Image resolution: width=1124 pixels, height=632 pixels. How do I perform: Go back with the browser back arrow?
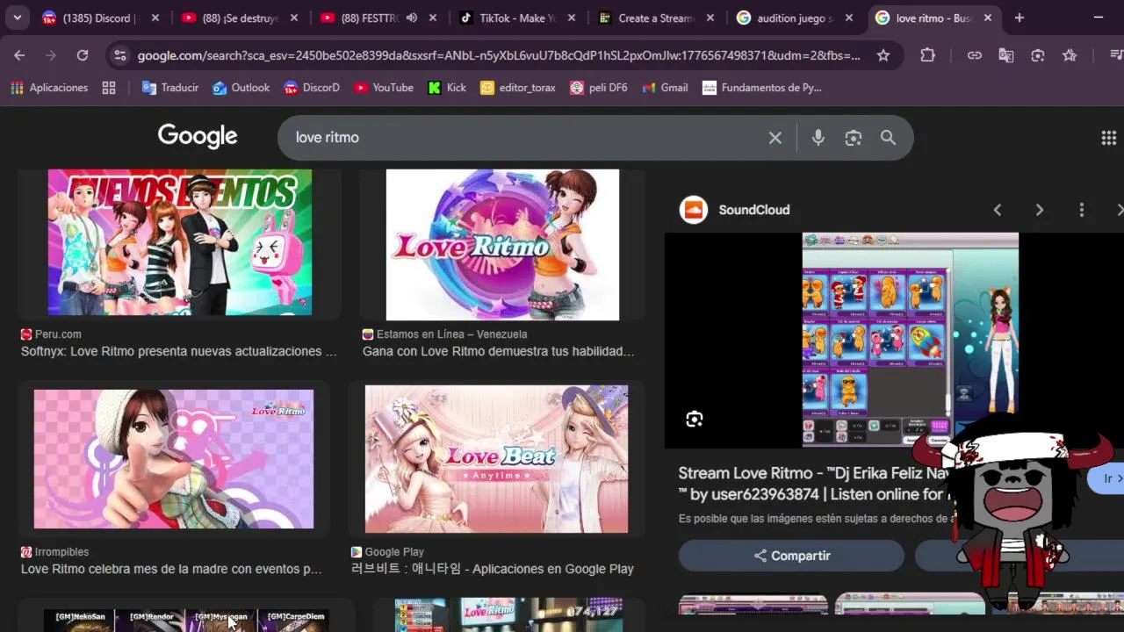coord(19,55)
